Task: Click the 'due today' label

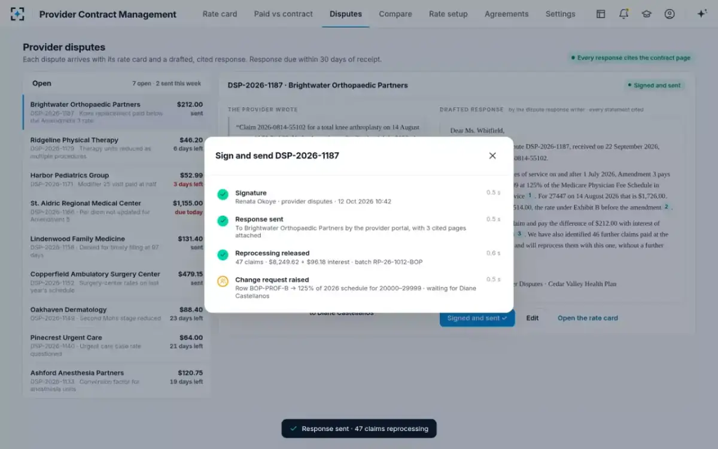Action: point(188,213)
